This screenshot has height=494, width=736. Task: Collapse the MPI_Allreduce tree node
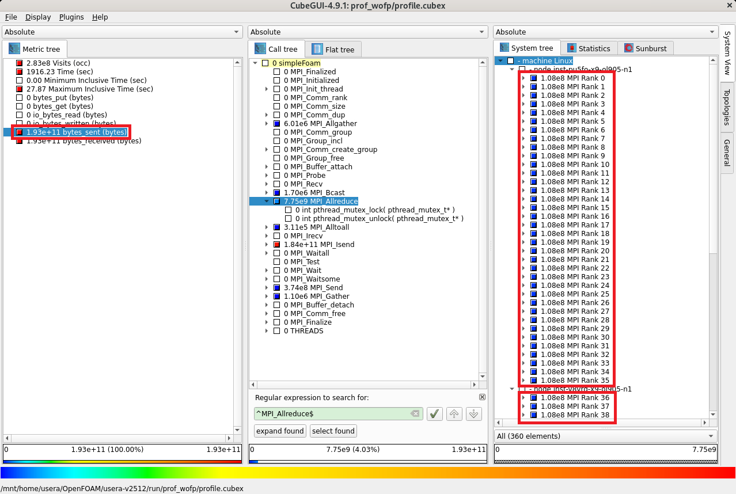[267, 202]
